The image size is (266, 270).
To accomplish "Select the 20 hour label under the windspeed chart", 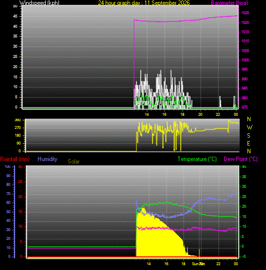I will coord(200,114).
